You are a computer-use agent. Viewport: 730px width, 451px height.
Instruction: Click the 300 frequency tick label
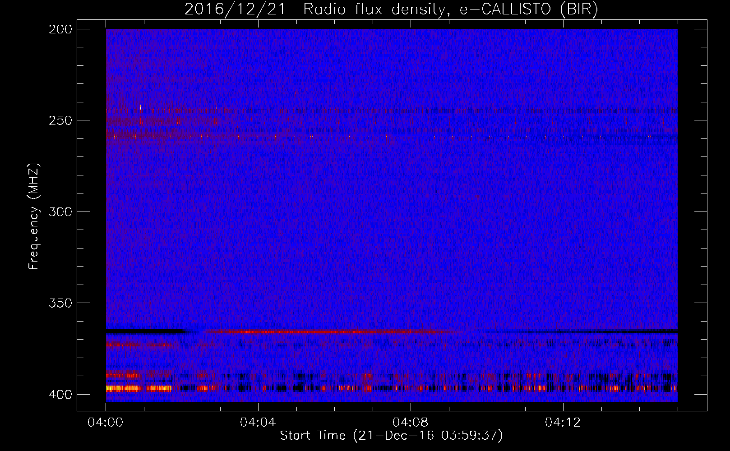coord(60,212)
